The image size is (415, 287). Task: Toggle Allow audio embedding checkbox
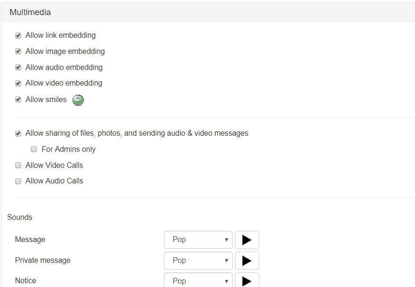tap(18, 68)
